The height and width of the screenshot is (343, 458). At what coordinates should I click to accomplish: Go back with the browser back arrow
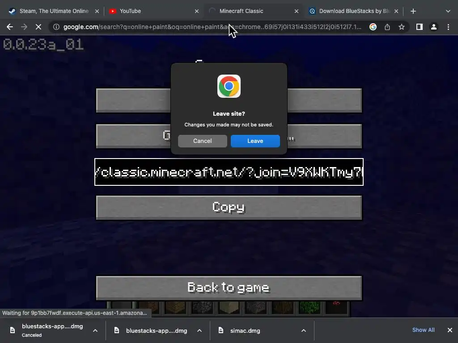pyautogui.click(x=10, y=27)
